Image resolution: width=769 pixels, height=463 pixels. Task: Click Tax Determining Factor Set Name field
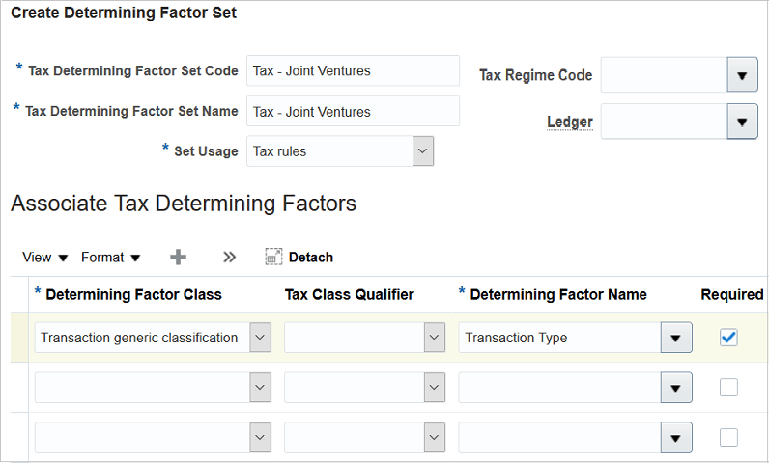coord(353,112)
